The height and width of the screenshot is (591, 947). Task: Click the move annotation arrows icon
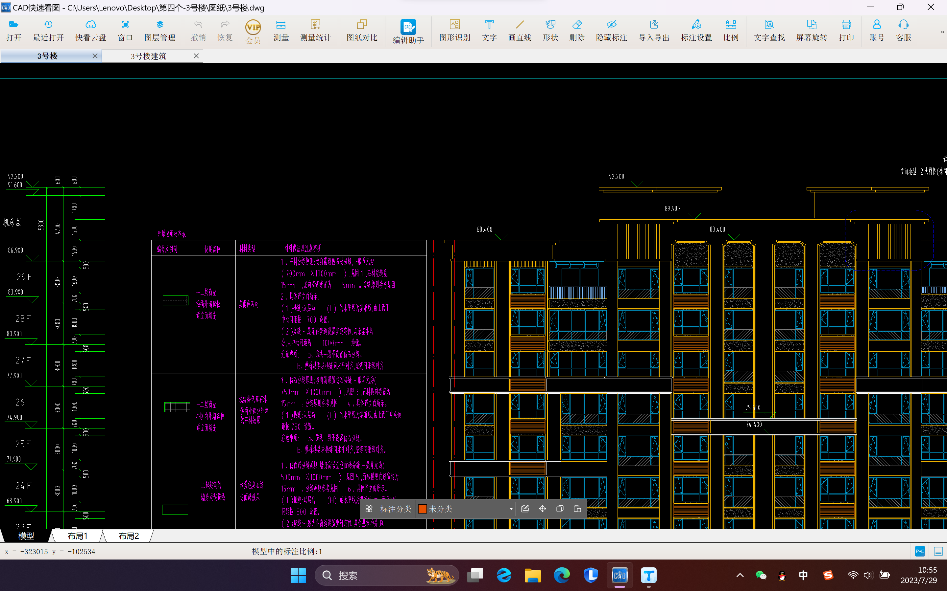pos(542,509)
